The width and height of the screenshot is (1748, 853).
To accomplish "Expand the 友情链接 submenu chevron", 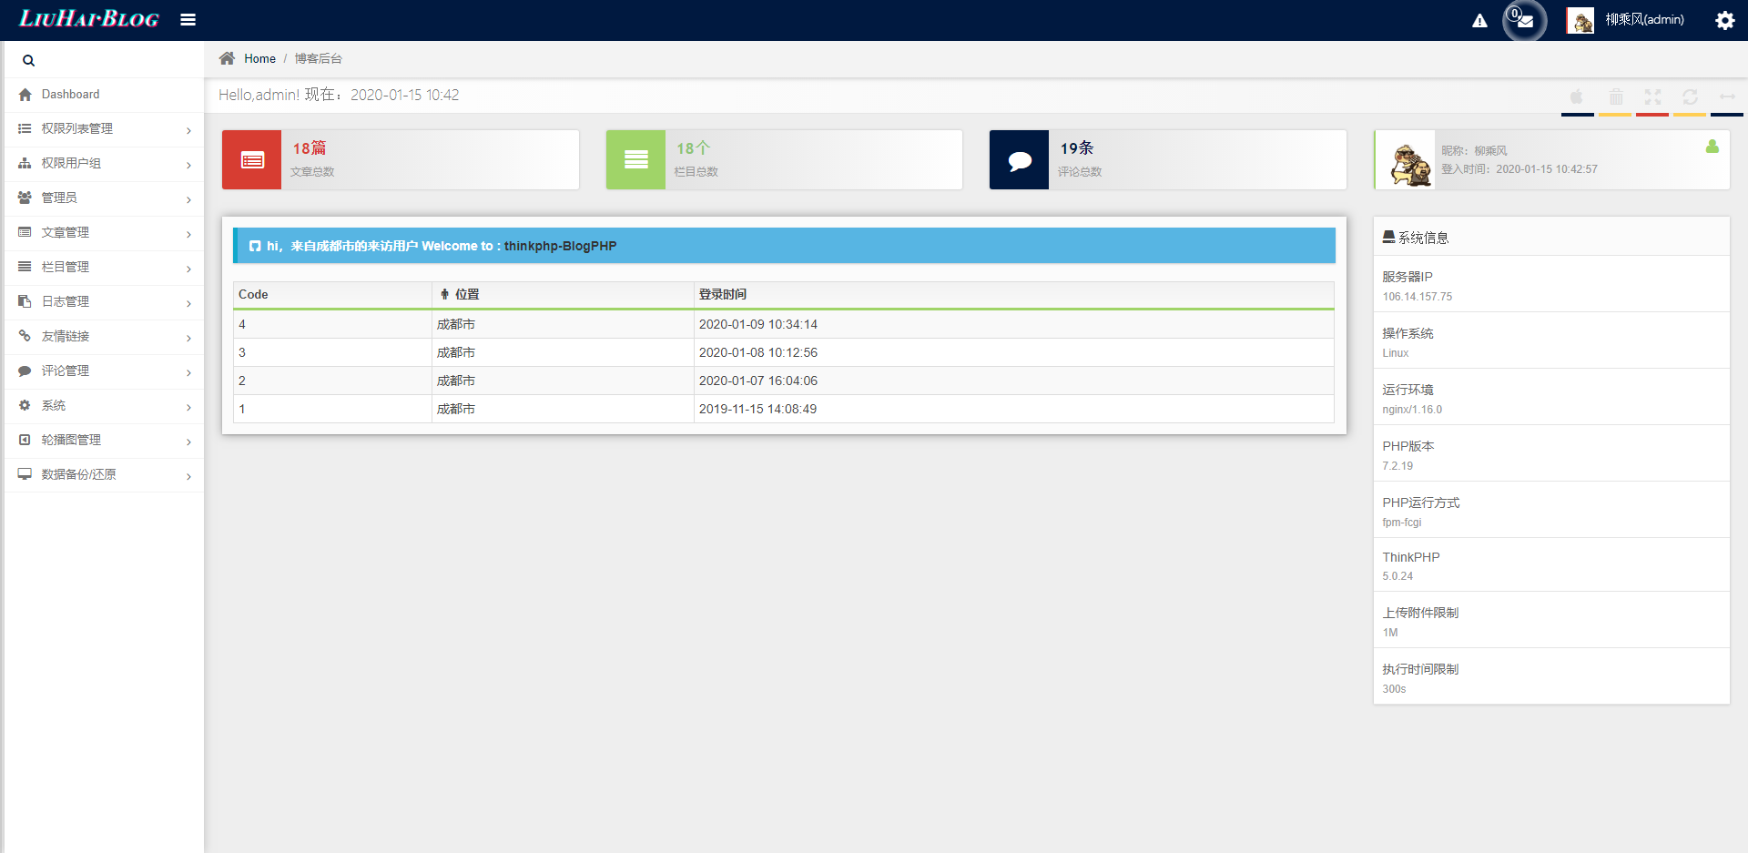I will [188, 339].
